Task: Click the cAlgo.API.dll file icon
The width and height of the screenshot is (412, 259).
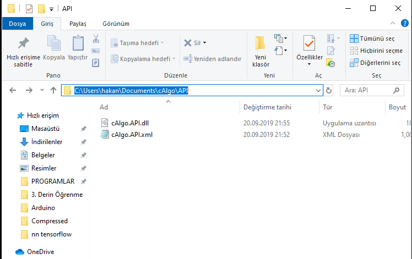Action: tap(105, 123)
